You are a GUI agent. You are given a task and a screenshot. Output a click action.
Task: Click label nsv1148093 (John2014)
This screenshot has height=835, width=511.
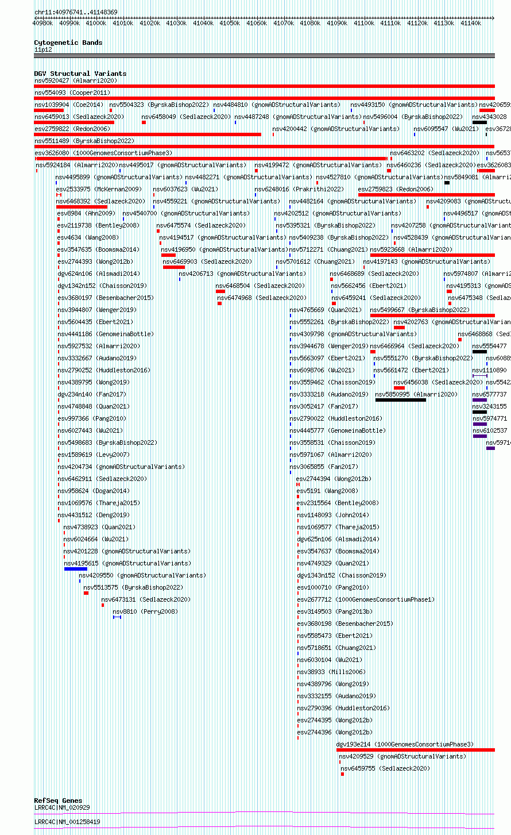[x=334, y=515]
